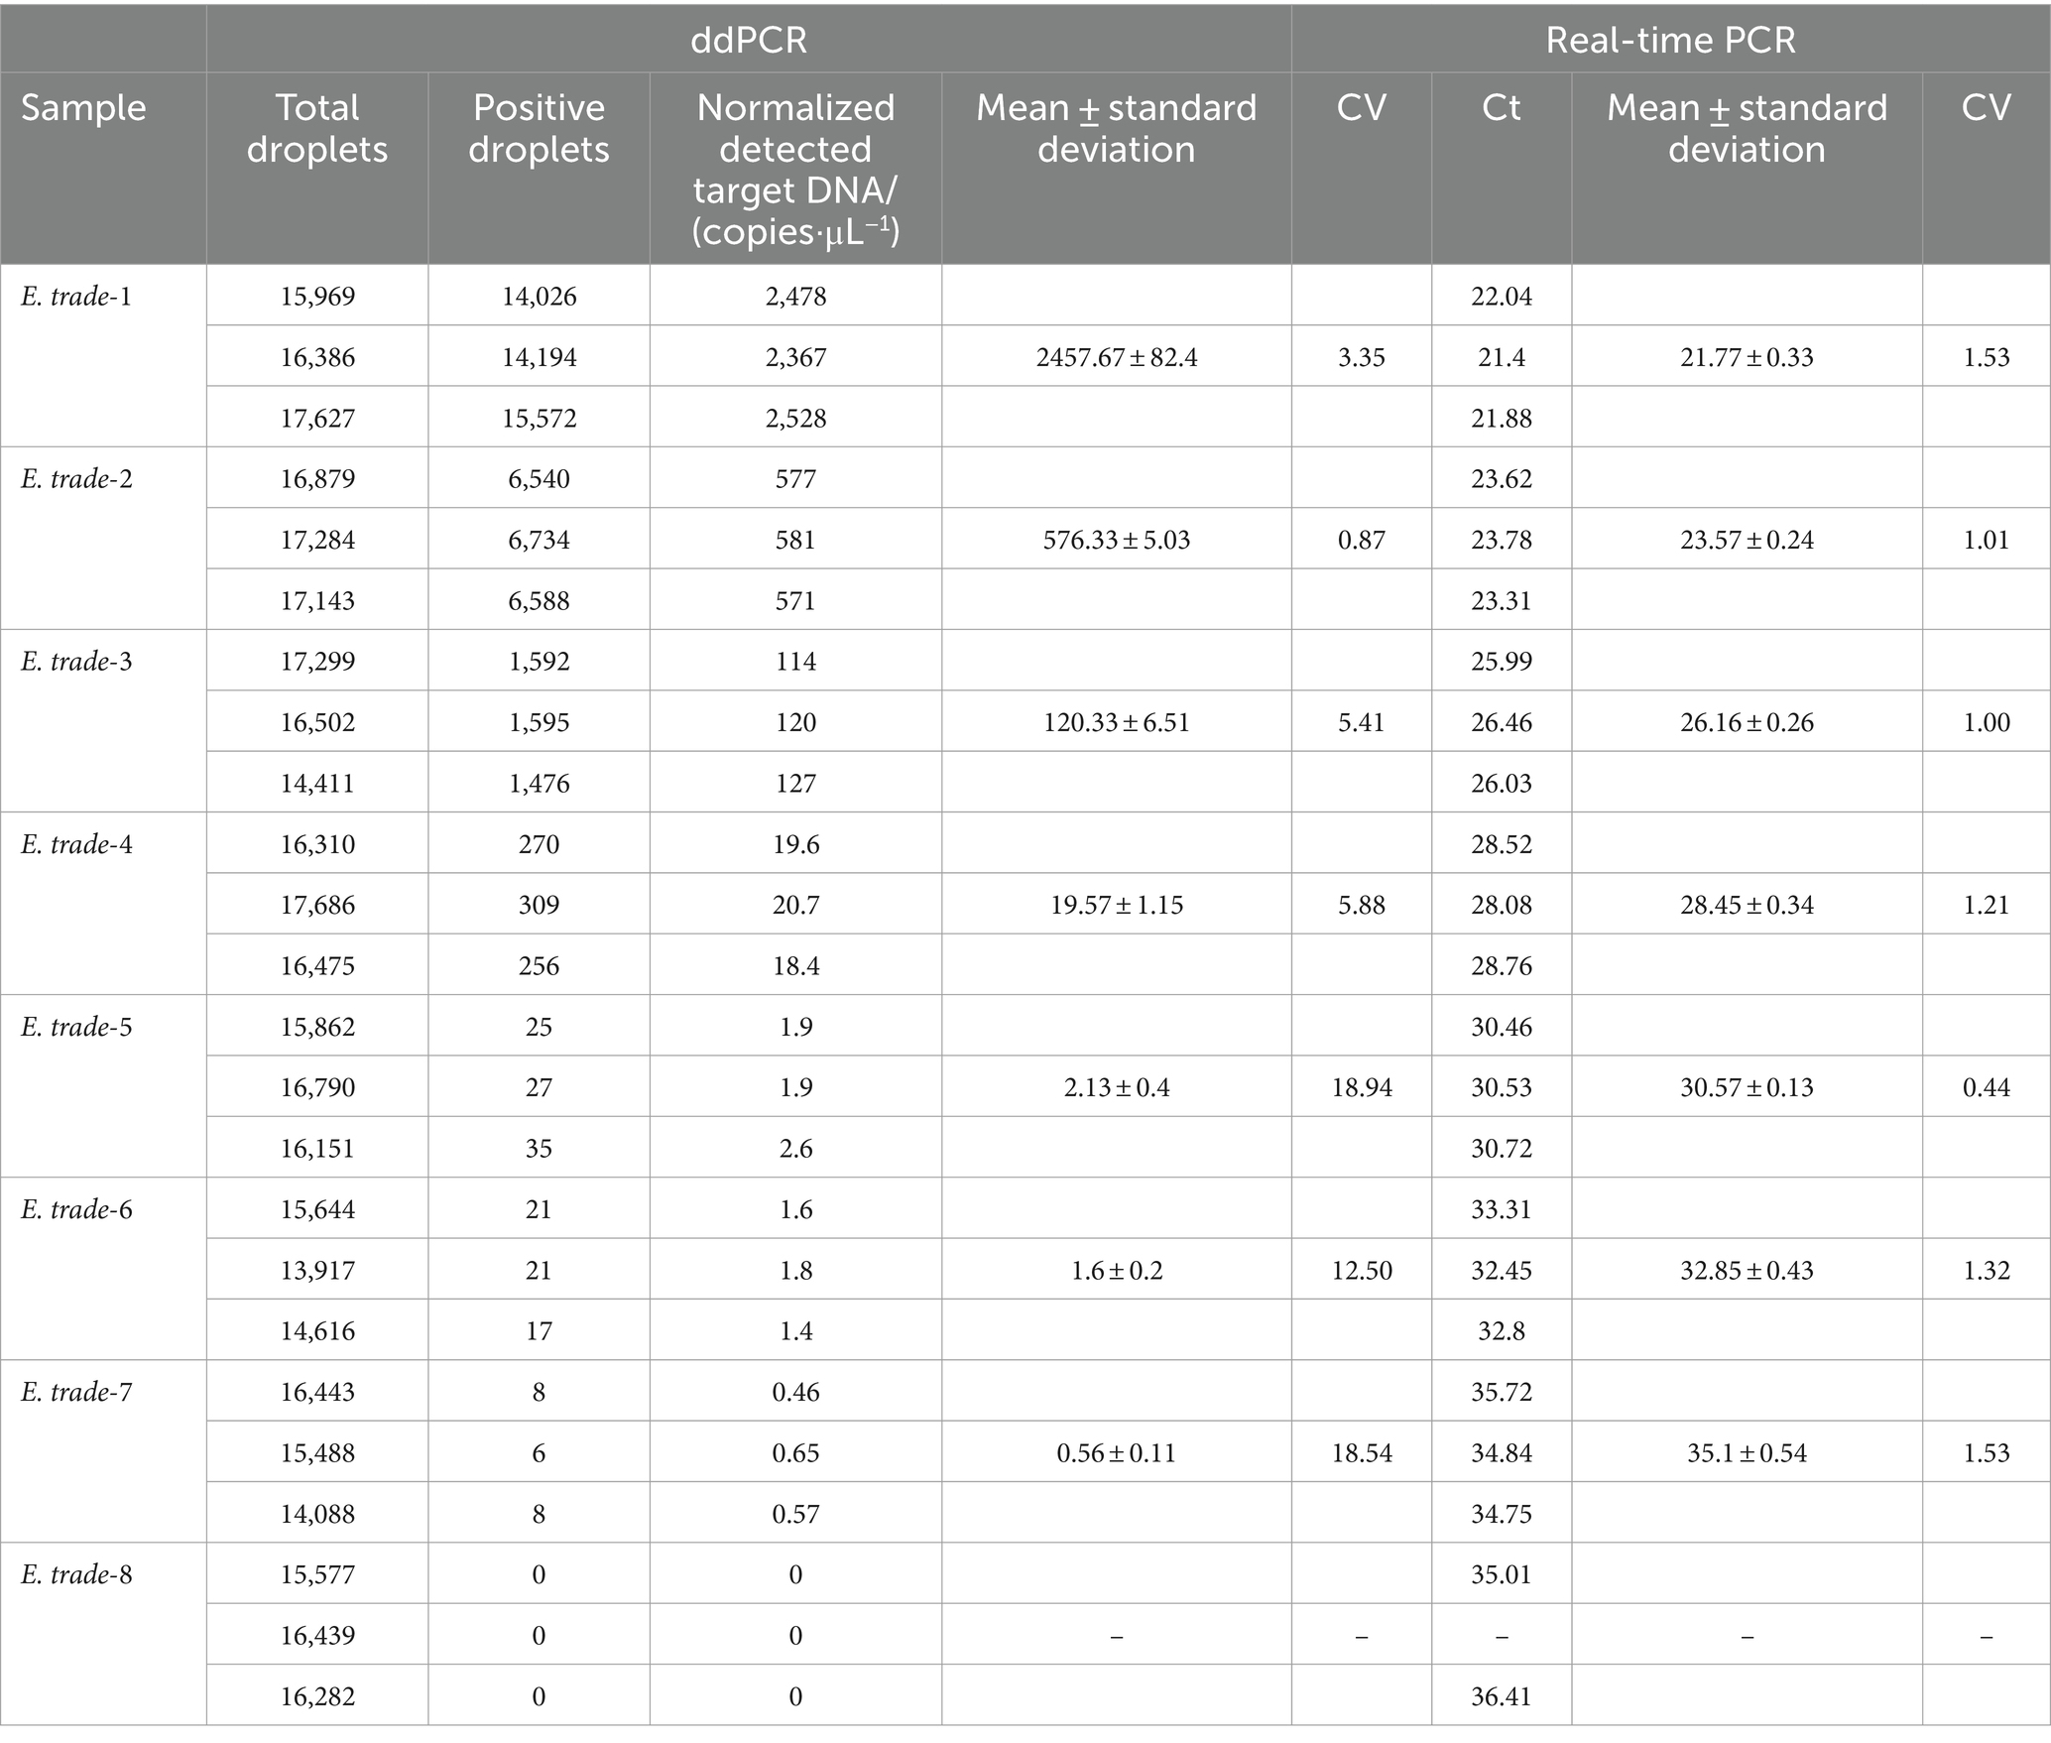The image size is (2051, 1743).
Task: Select Ct value 36.41
Action: [1502, 1695]
